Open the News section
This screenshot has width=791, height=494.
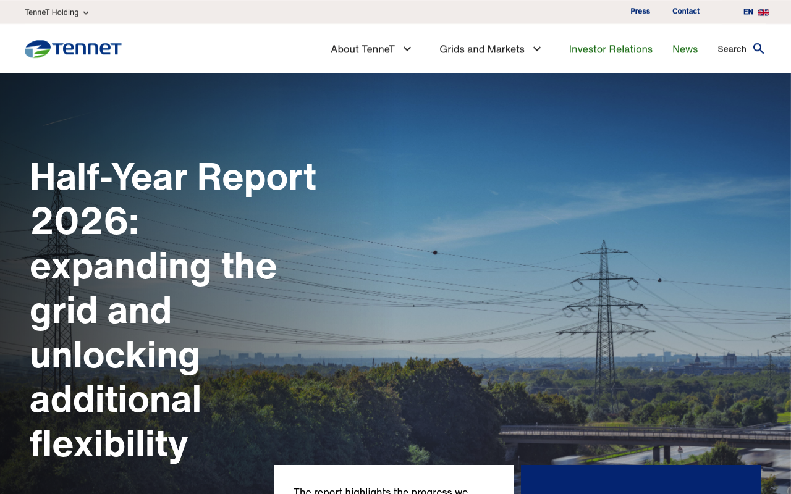(685, 49)
